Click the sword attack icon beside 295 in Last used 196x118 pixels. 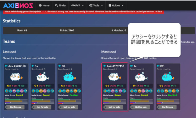coord(13,86)
